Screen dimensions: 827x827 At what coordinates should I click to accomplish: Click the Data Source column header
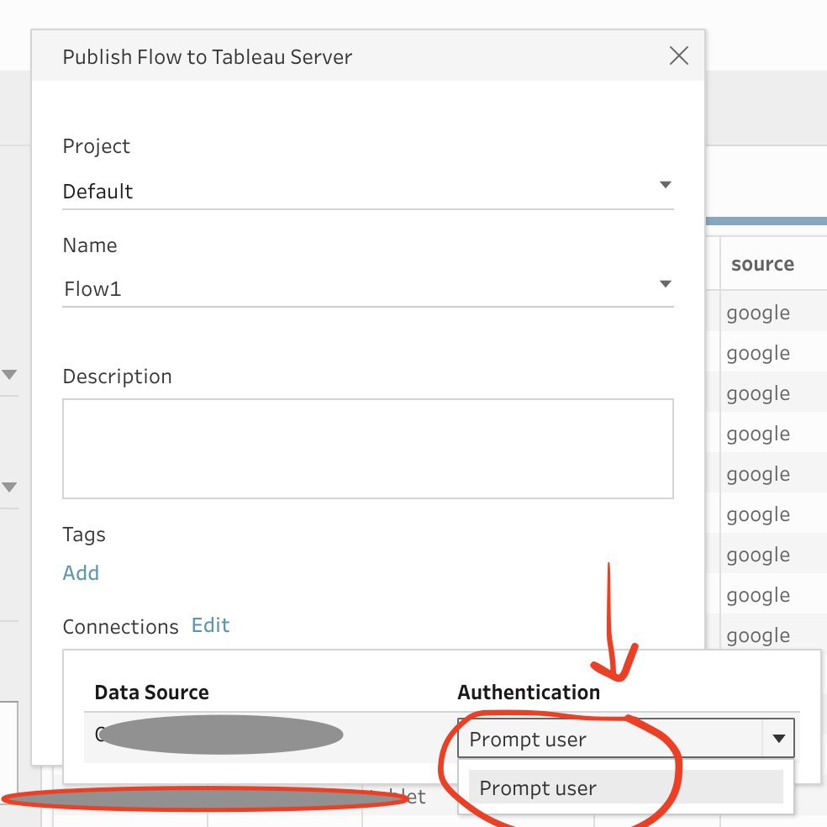click(151, 693)
